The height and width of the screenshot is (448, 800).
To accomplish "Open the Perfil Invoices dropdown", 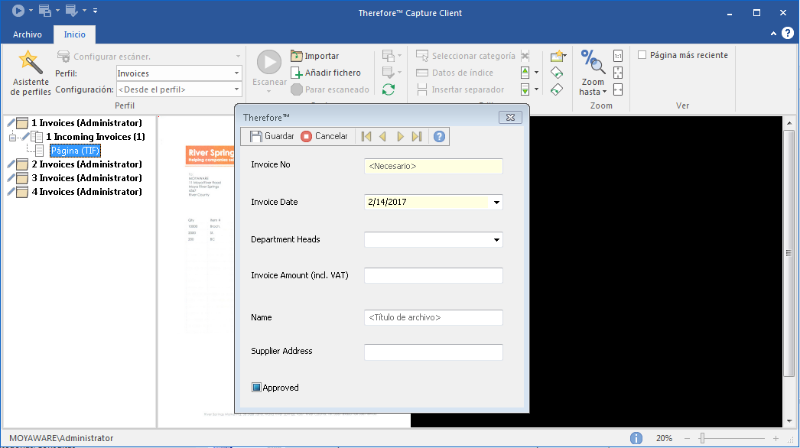I will (236, 73).
